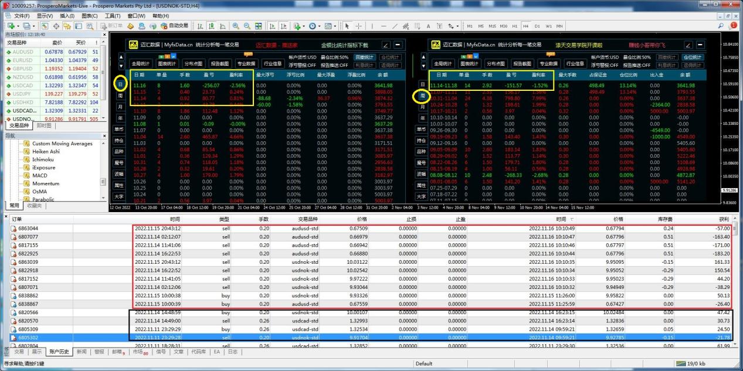Open the red notification alert icon

[733, 26]
